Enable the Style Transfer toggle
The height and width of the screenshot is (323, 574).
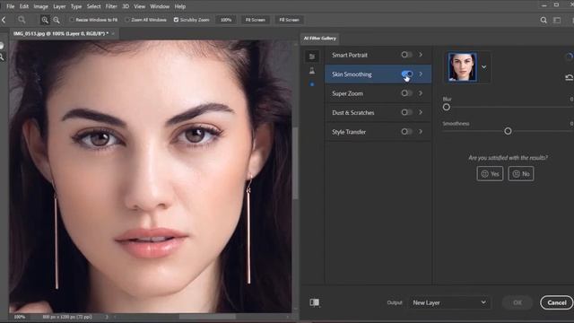[x=406, y=131]
